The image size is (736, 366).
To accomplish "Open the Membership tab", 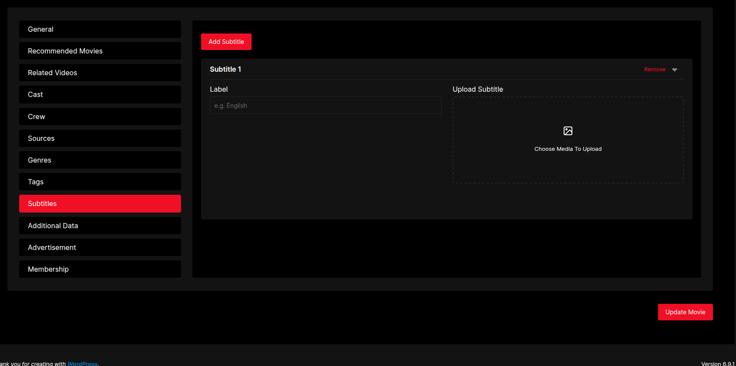I will (x=100, y=269).
